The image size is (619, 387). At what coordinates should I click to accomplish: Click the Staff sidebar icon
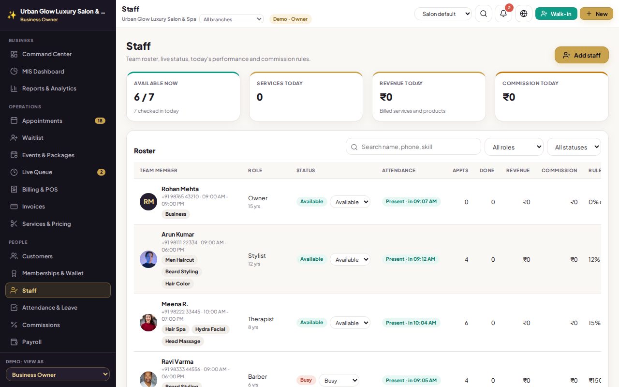[x=14, y=291]
